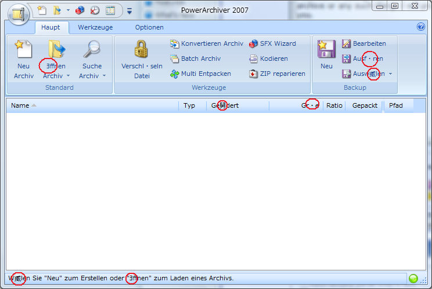Click the Bearbeiten pencil icon
This screenshot has height=289, width=432.
[346, 43]
